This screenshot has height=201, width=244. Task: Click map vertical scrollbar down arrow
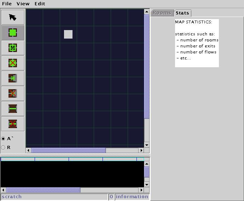pyautogui.click(x=147, y=145)
